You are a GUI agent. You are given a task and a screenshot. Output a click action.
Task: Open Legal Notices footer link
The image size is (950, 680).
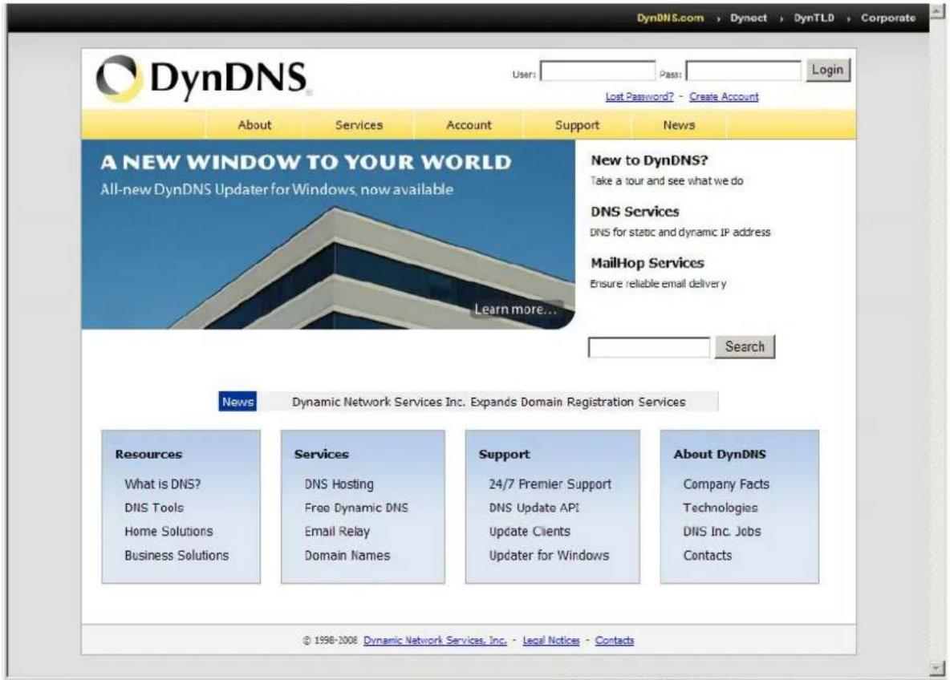click(x=550, y=640)
